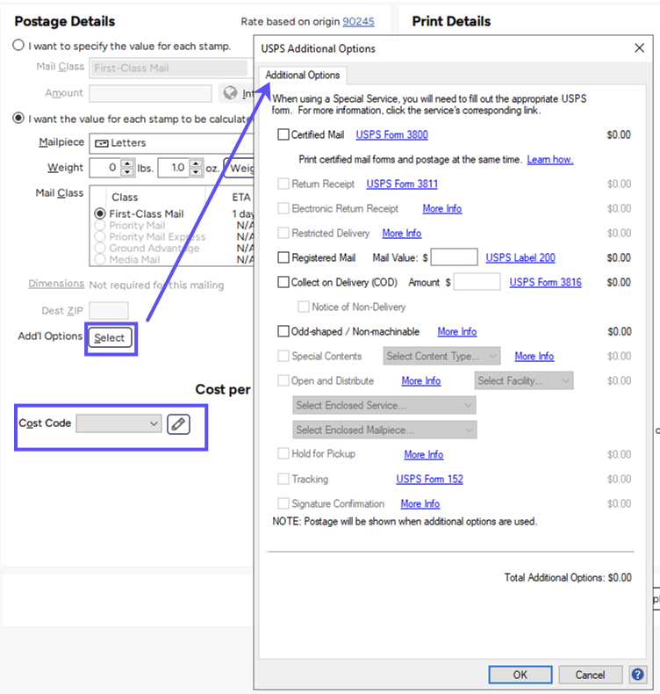
Task: Check the Registered Mail option
Action: coord(283,257)
